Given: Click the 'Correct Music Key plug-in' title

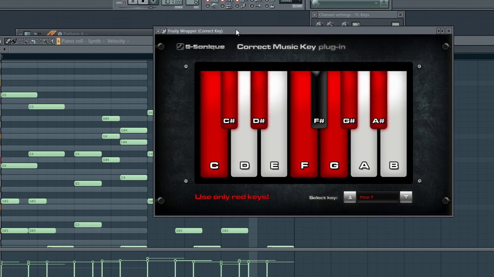Looking at the screenshot, I should click(x=291, y=47).
